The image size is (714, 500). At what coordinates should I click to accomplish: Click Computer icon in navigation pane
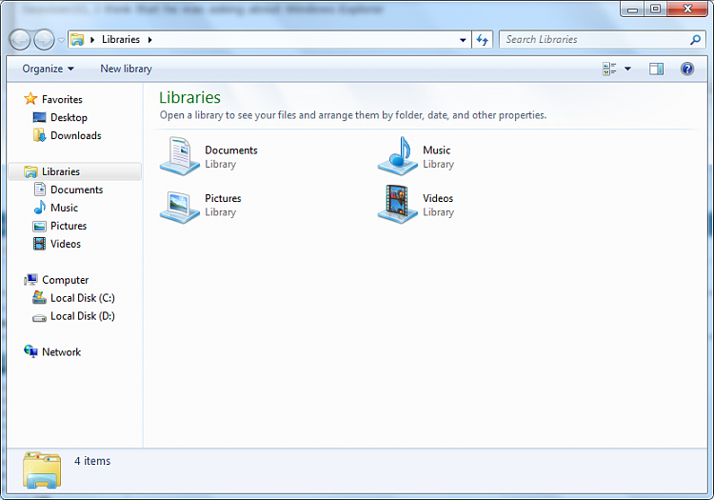tap(30, 280)
